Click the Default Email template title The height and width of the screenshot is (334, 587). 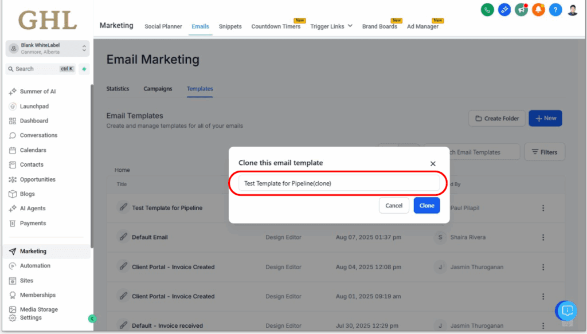[x=150, y=237]
